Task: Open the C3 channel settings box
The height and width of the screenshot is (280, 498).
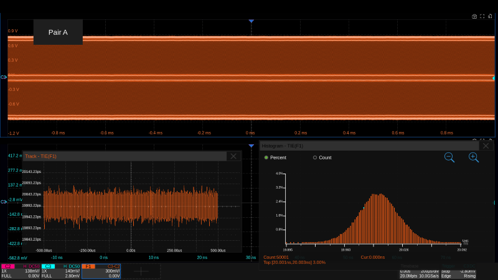Action: coord(60,271)
